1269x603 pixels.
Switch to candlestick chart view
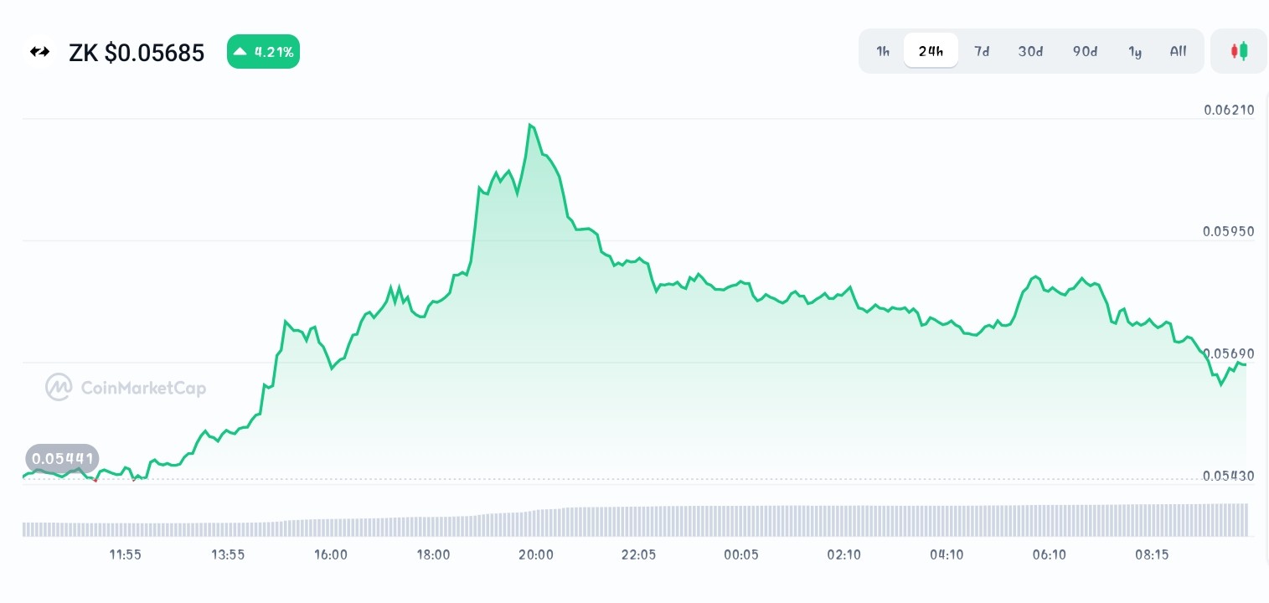pyautogui.click(x=1239, y=51)
